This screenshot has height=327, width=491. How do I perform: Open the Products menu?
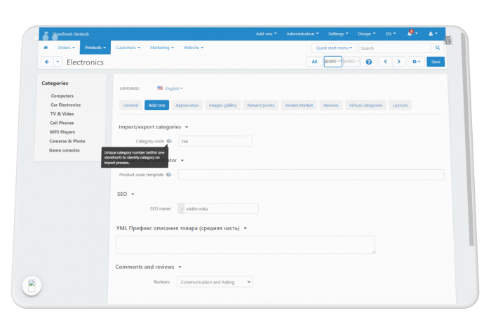point(95,48)
